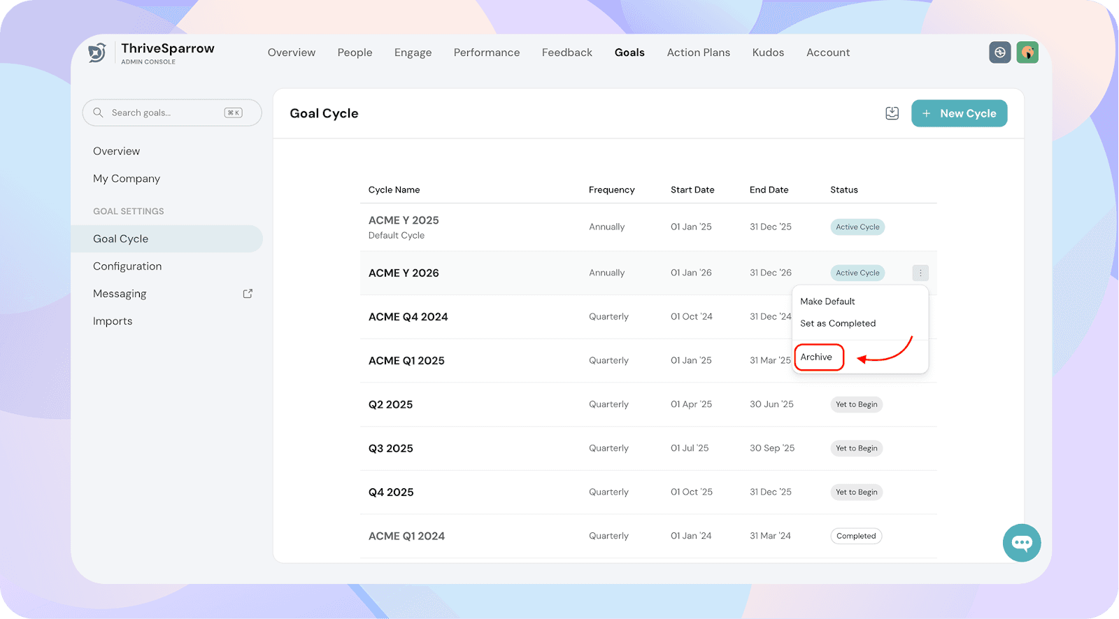Choose Make Default in the menu

click(x=827, y=301)
